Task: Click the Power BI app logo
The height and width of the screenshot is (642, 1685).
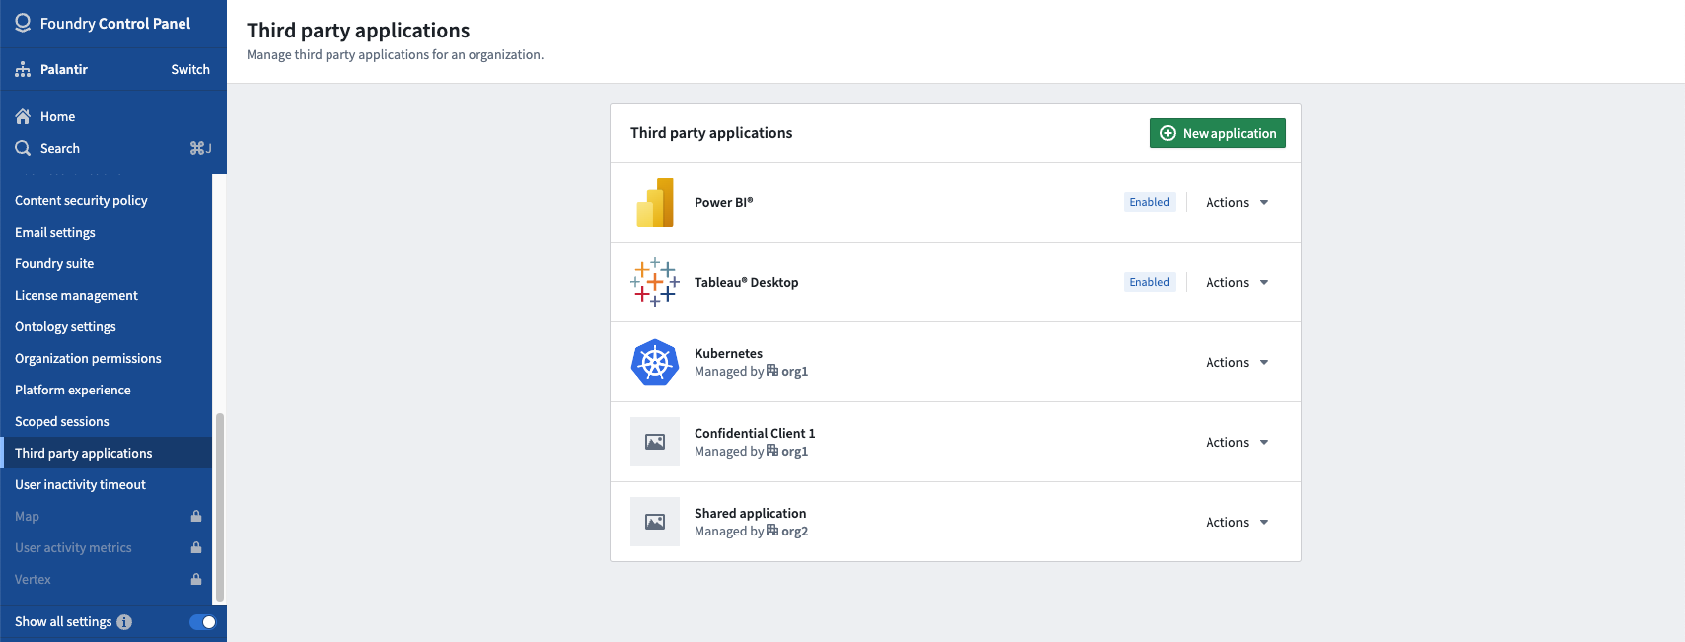Action: coord(655,202)
